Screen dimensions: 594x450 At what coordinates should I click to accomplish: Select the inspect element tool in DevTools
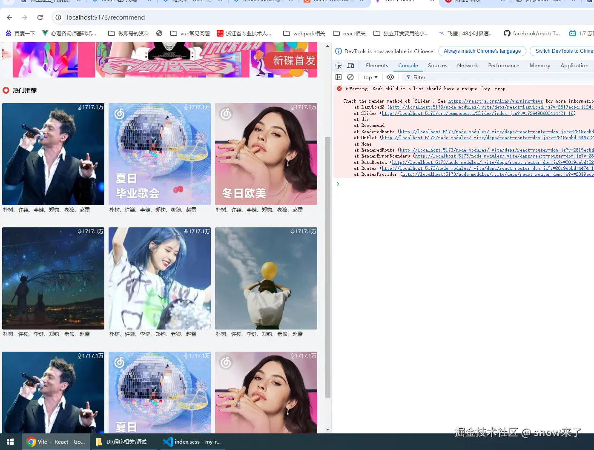pos(339,65)
